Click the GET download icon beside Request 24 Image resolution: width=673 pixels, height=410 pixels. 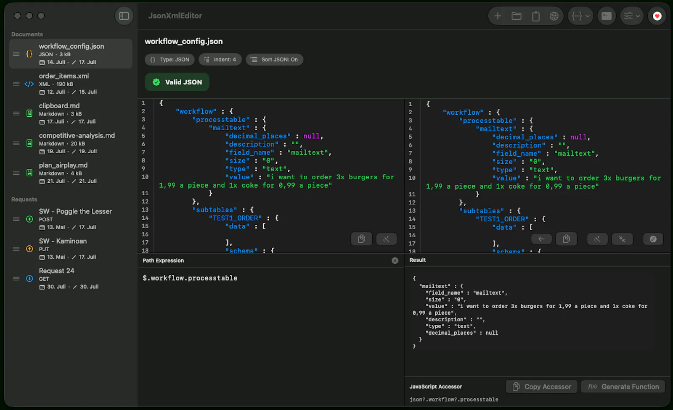click(x=29, y=279)
